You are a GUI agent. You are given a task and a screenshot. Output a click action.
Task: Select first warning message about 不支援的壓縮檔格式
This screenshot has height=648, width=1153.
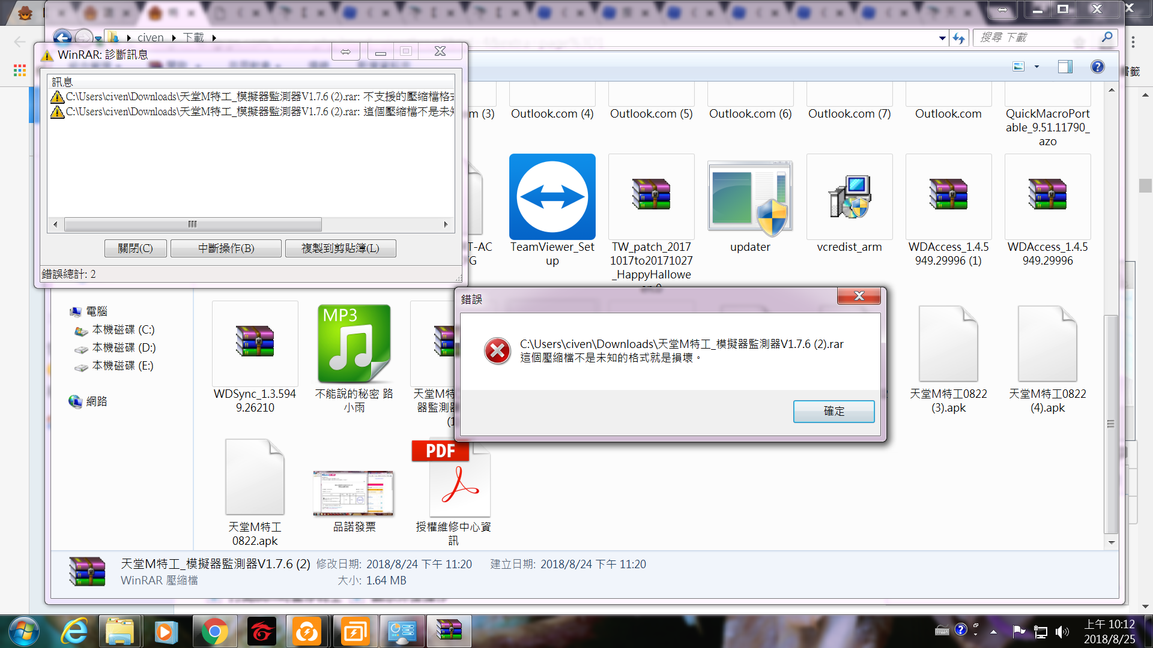pos(252,97)
